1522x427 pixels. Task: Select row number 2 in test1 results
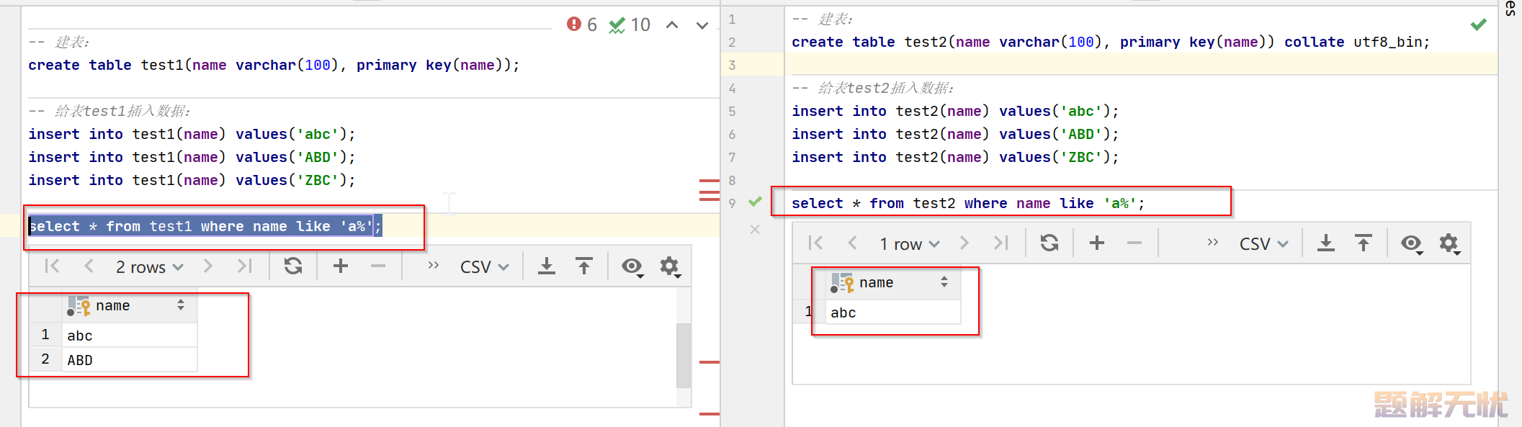point(45,359)
